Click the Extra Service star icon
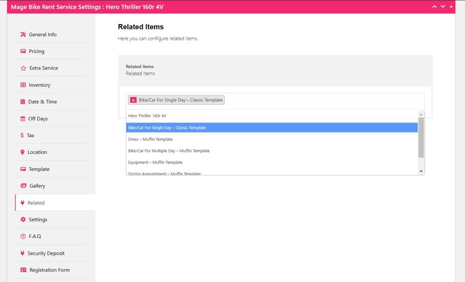465x282 pixels. [x=23, y=68]
